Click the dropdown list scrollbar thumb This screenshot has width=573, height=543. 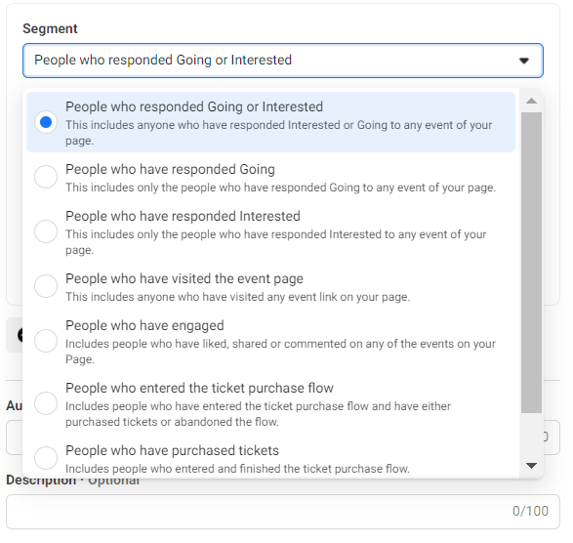pyautogui.click(x=531, y=263)
